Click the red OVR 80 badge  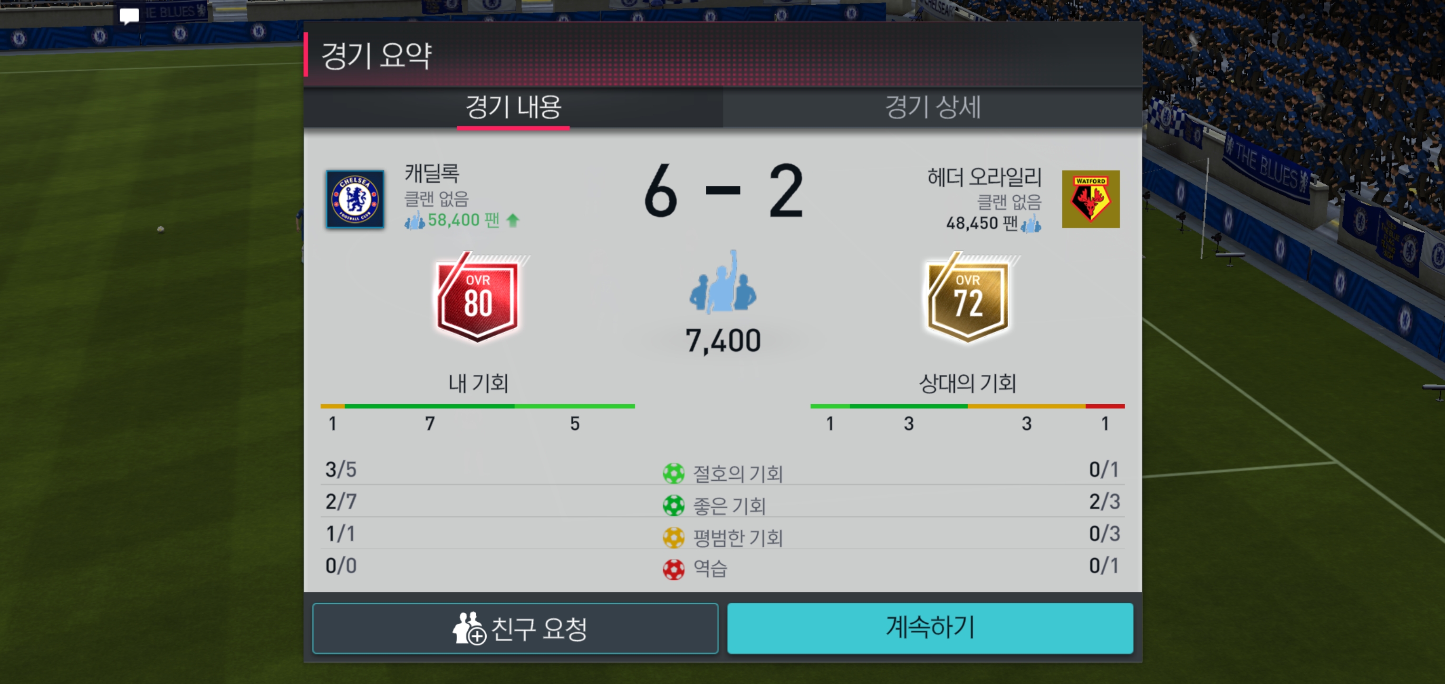tap(477, 297)
